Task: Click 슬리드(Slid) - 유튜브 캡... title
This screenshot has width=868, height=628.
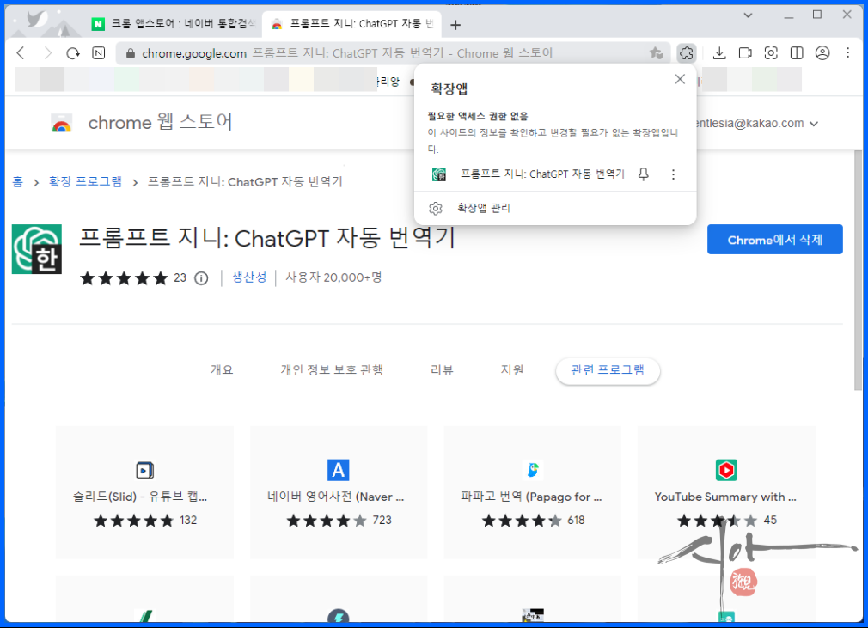Action: tap(140, 497)
